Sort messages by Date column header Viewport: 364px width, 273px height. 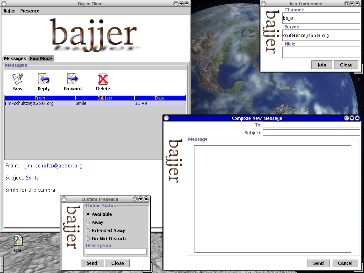pos(160,98)
